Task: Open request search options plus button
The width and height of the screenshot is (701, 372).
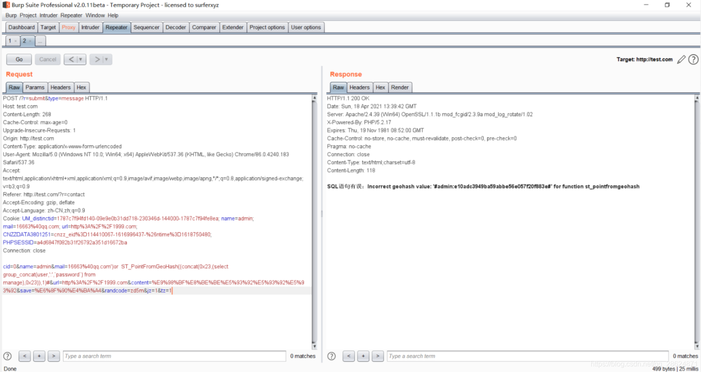Action: click(39, 356)
